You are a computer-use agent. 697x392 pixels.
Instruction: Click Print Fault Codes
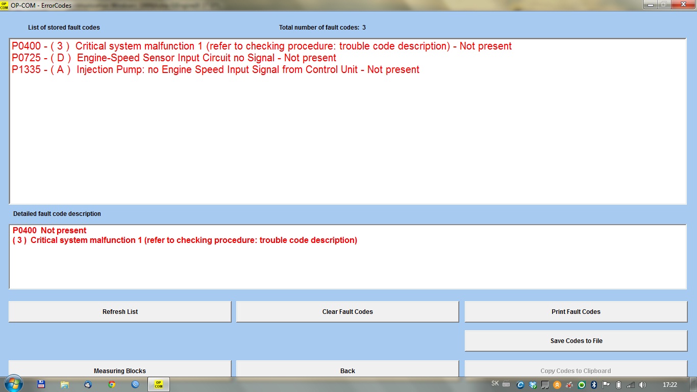[576, 312]
